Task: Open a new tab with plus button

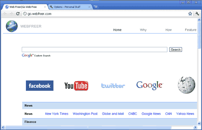Action: [96, 7]
